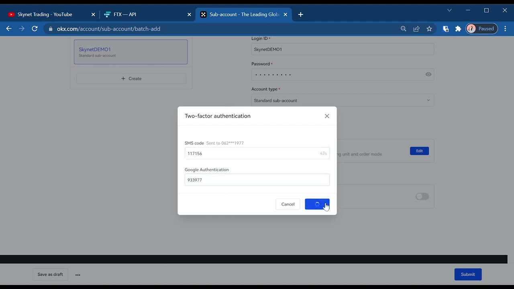Maximize the browser window
The width and height of the screenshot is (514, 289).
click(486, 10)
